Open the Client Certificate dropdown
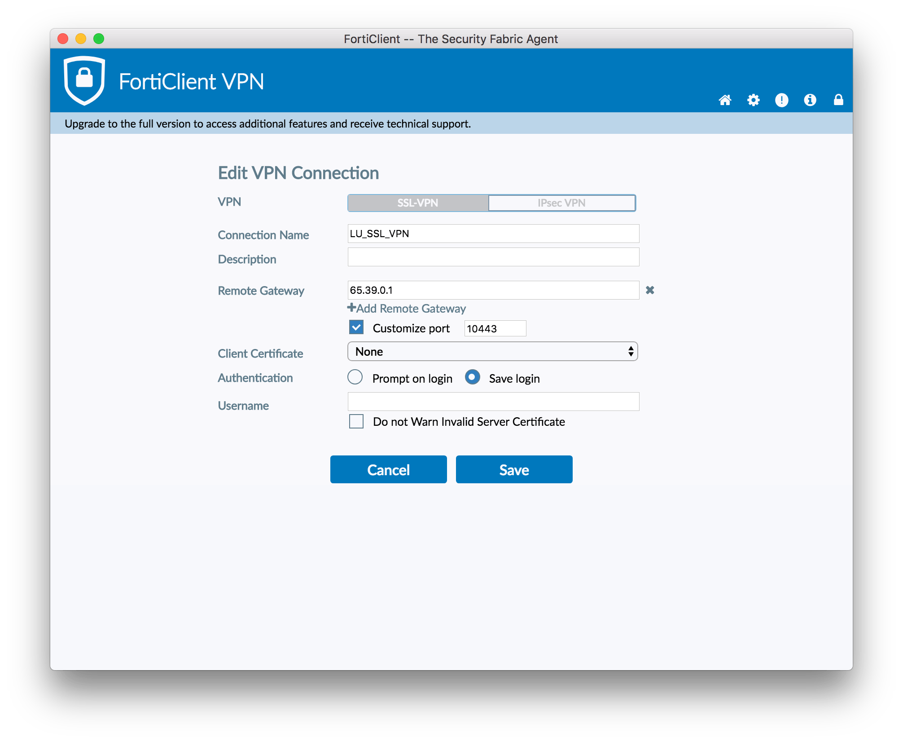 tap(493, 351)
